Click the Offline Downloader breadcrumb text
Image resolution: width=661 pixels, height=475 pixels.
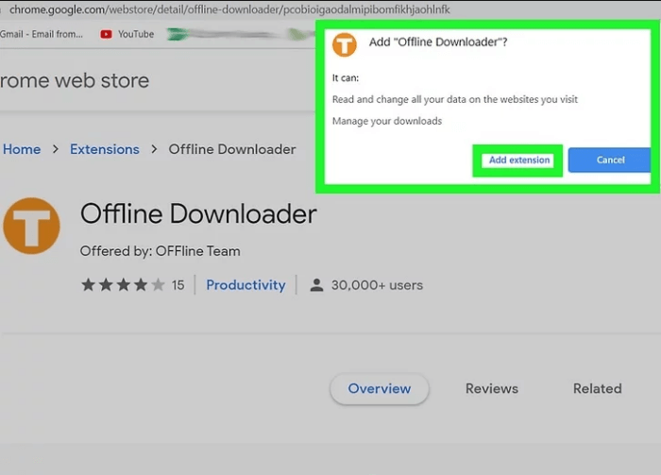coord(232,149)
